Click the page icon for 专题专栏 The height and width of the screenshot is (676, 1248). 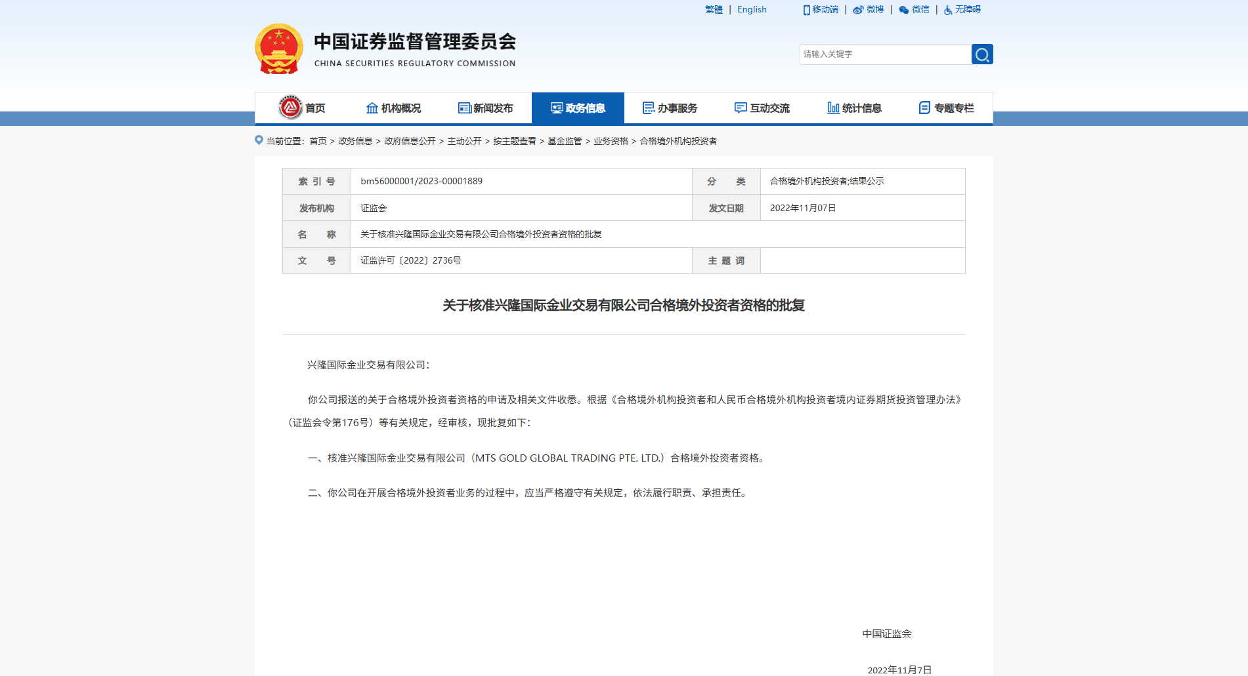point(924,108)
